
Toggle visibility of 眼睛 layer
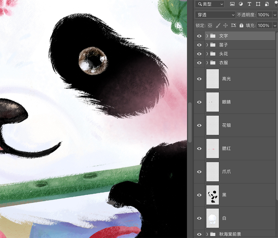(199, 102)
